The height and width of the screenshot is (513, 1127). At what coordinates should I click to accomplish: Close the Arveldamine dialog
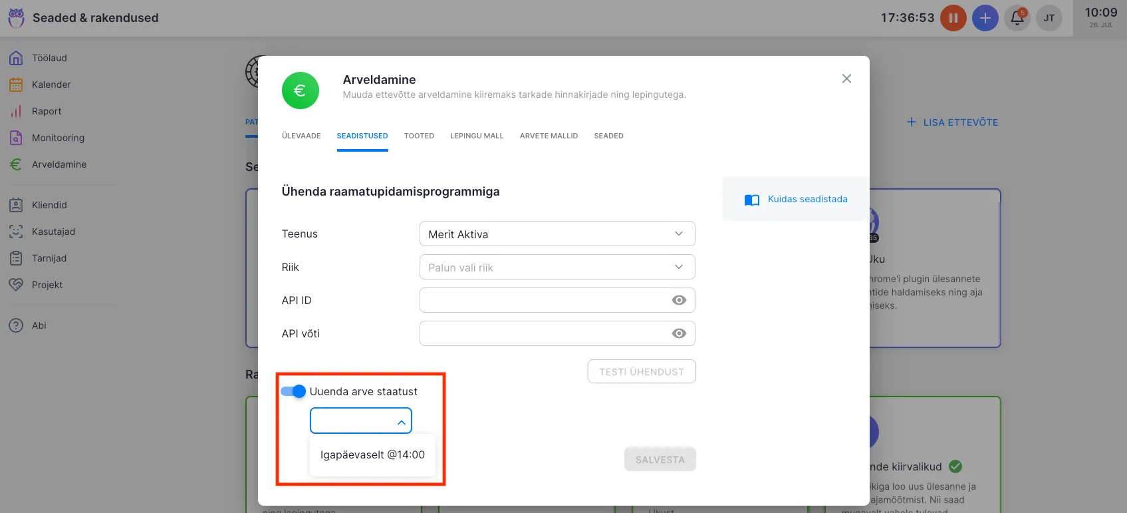[x=846, y=79]
